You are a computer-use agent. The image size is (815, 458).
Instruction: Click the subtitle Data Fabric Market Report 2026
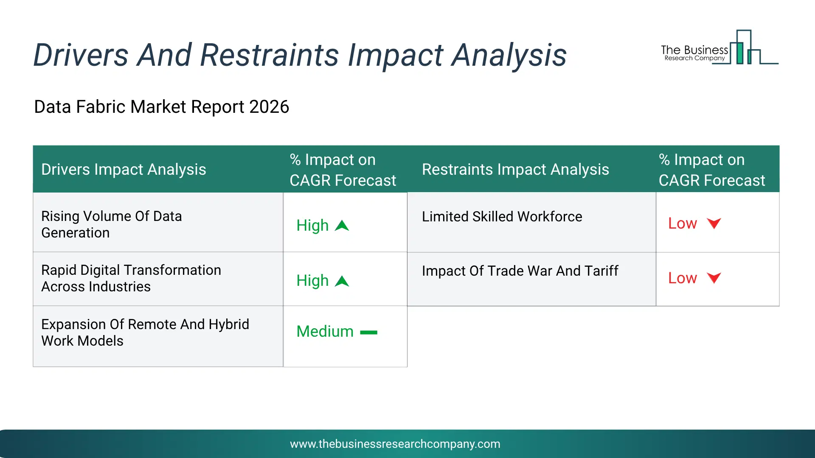pos(161,107)
